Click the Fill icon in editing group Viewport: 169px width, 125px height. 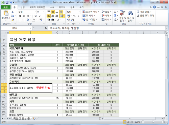coord(115,16)
